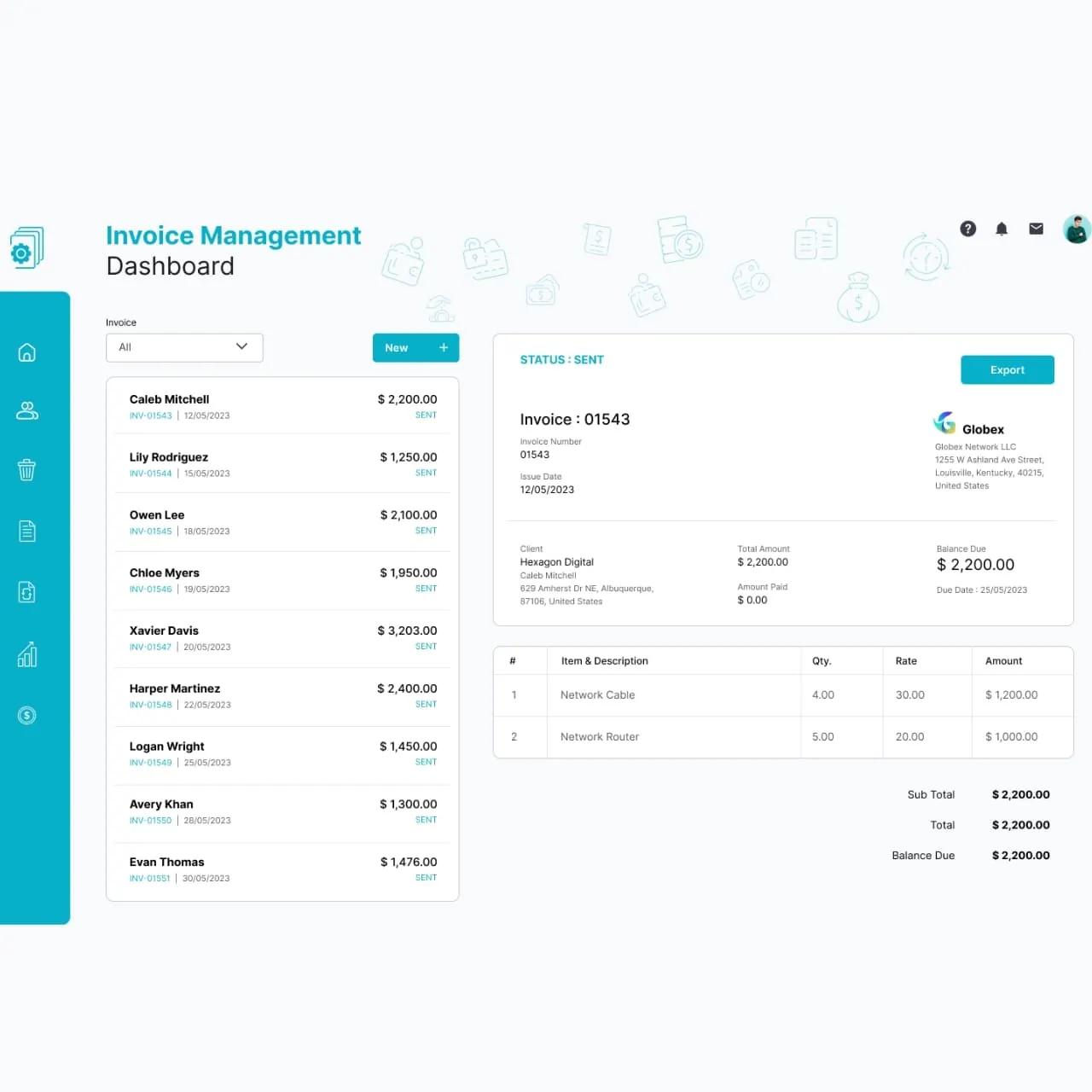Navigate to the home dashboard

click(26, 351)
